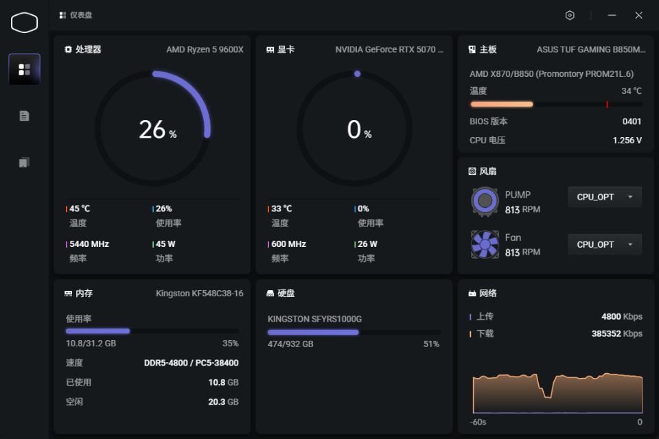Open the document page sidebar icon
Screen dimensions: 659x439
[25, 116]
